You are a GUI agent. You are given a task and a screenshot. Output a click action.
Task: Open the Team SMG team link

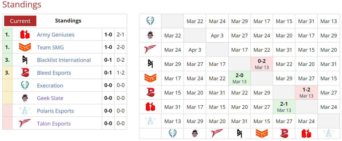coord(50,47)
